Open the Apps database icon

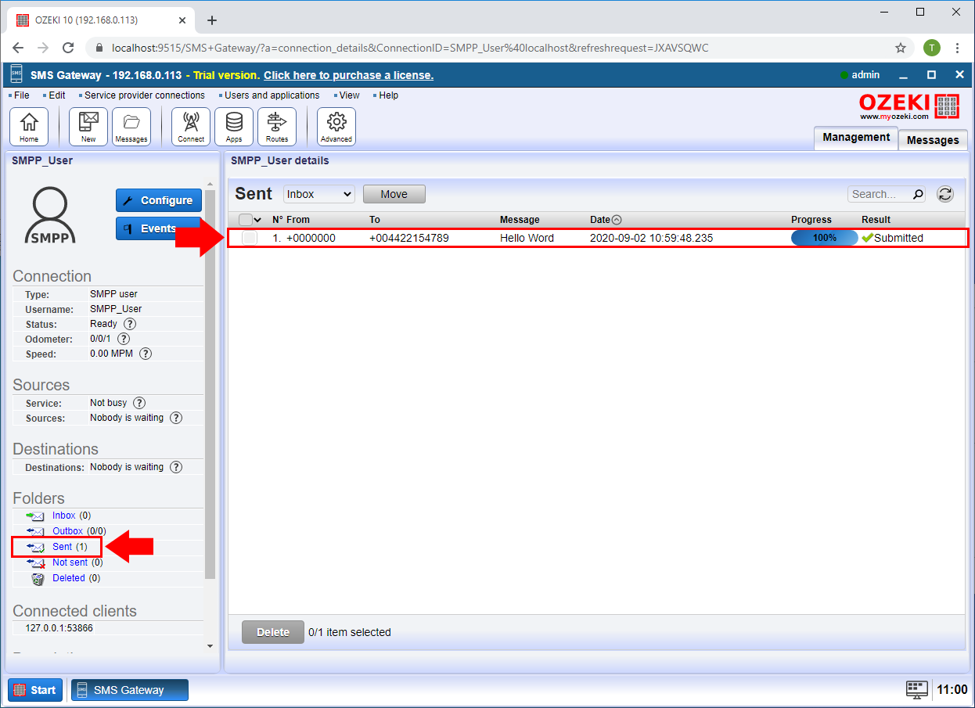(x=234, y=127)
